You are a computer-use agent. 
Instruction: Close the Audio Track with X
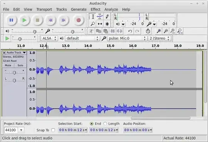[x=4, y=53]
